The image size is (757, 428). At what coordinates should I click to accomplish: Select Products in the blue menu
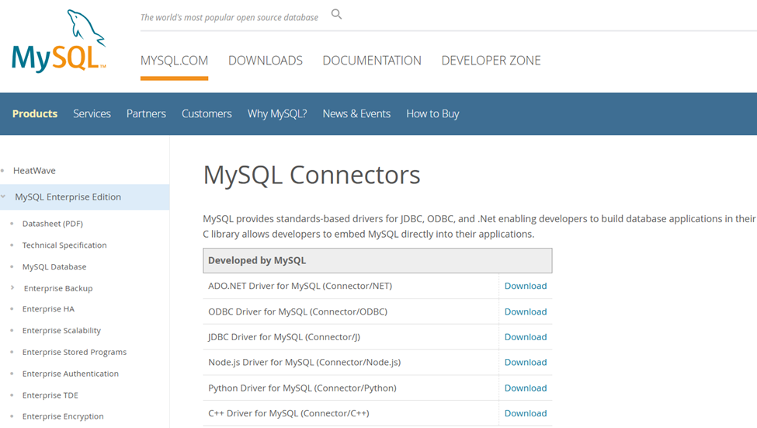pyautogui.click(x=35, y=113)
